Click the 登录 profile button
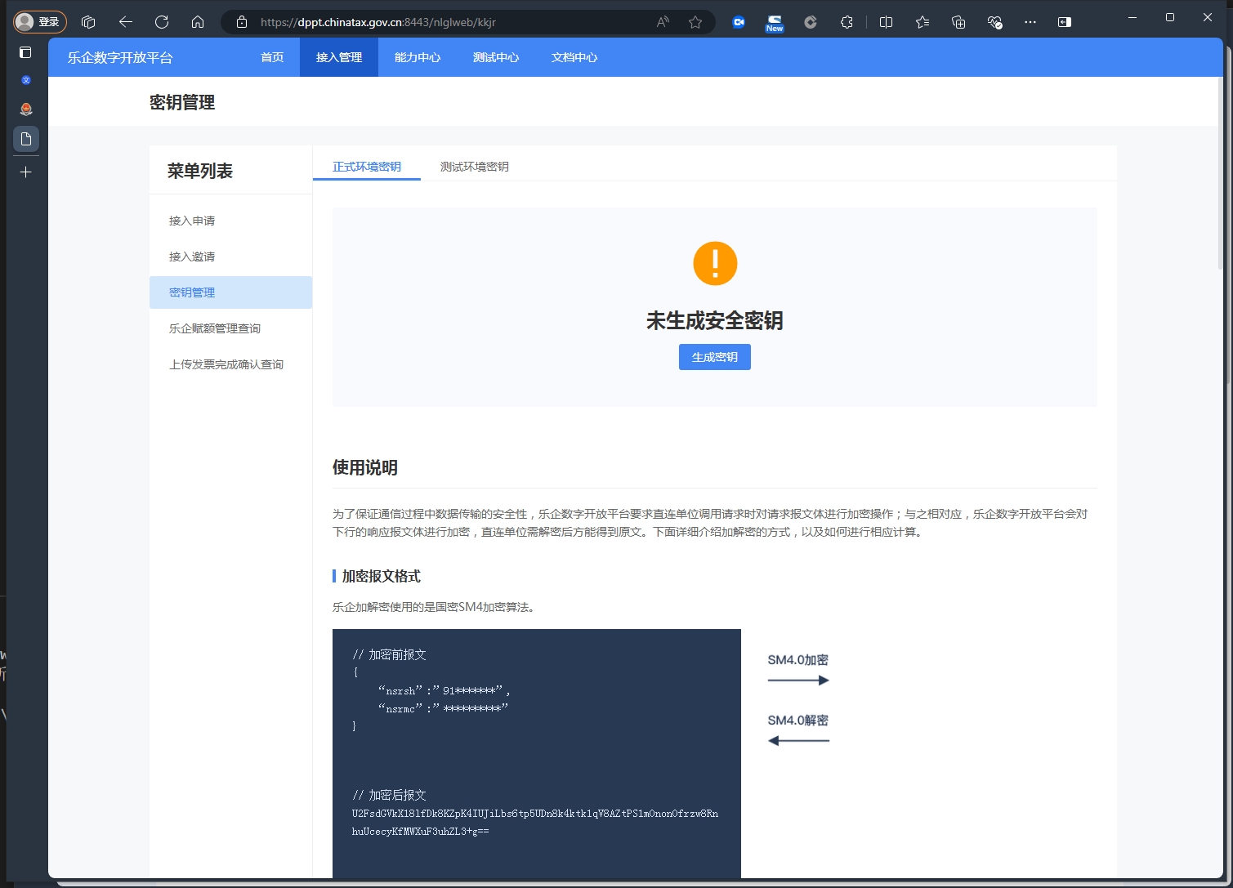 39,22
